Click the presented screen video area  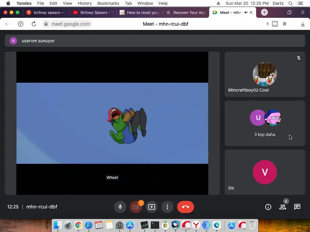point(112,123)
